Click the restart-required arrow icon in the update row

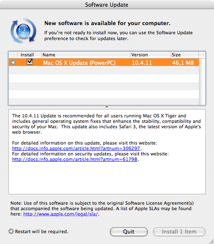coord(13,62)
